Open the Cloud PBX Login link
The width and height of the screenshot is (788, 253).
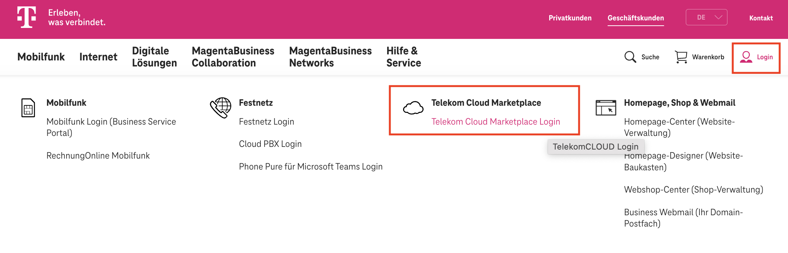(x=270, y=144)
